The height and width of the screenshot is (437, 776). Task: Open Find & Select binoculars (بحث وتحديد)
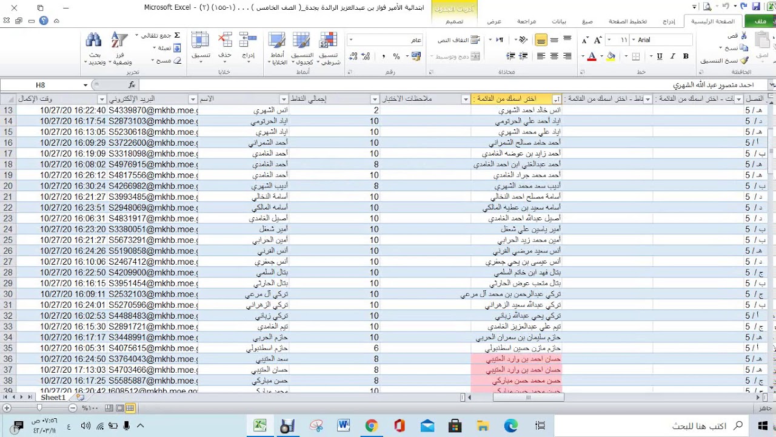click(94, 49)
